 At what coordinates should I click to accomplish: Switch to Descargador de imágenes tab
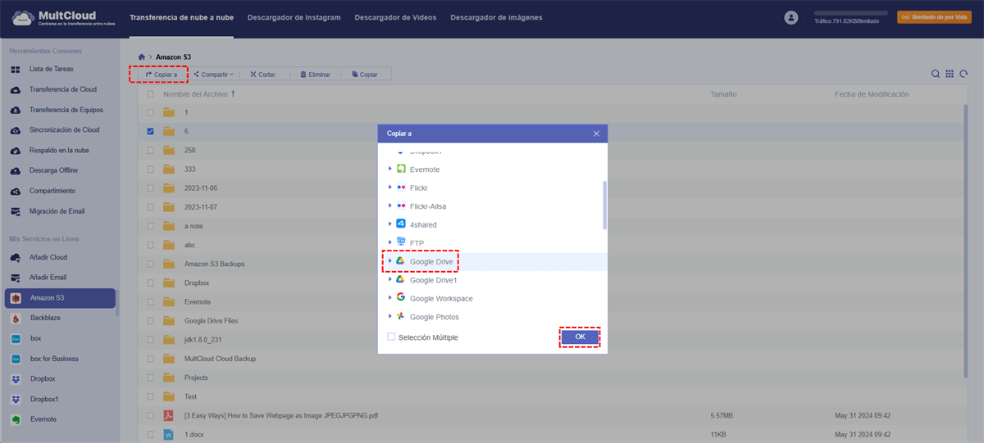click(x=496, y=17)
